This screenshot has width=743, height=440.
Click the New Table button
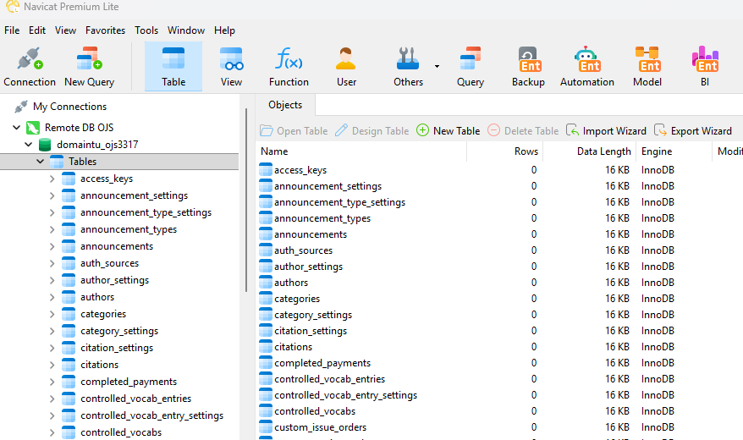click(449, 130)
